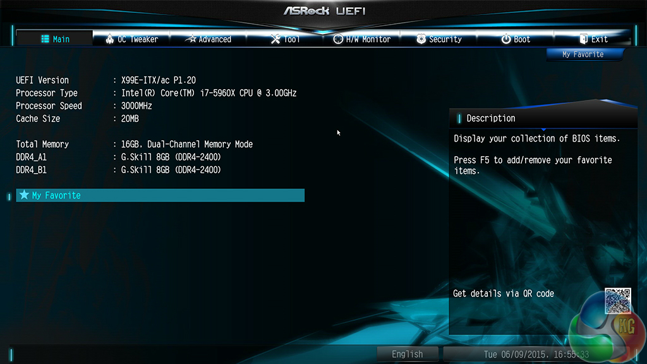Viewport: 647px width, 364px height.
Task: Click the Main tab list icon
Action: pos(45,39)
